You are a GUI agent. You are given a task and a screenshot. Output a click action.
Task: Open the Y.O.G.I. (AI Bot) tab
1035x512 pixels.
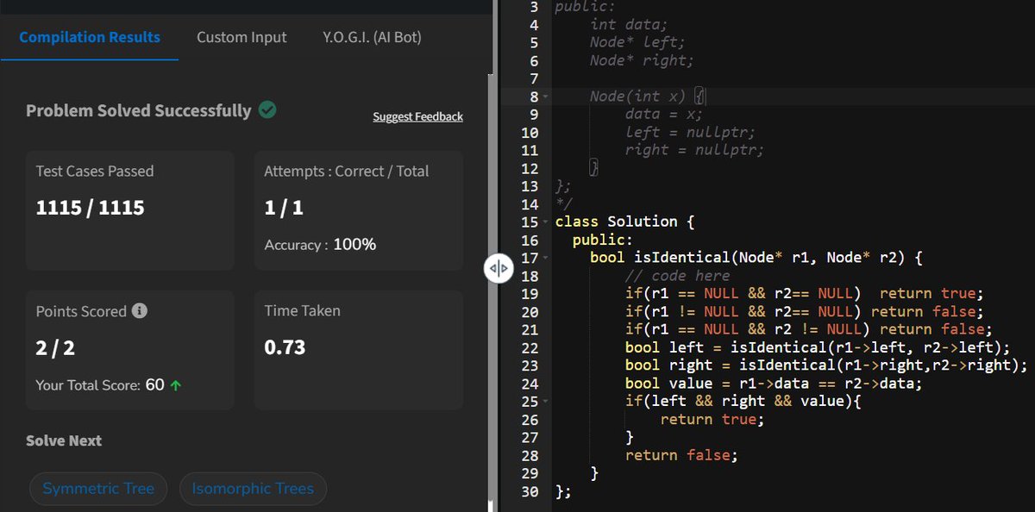pos(373,37)
